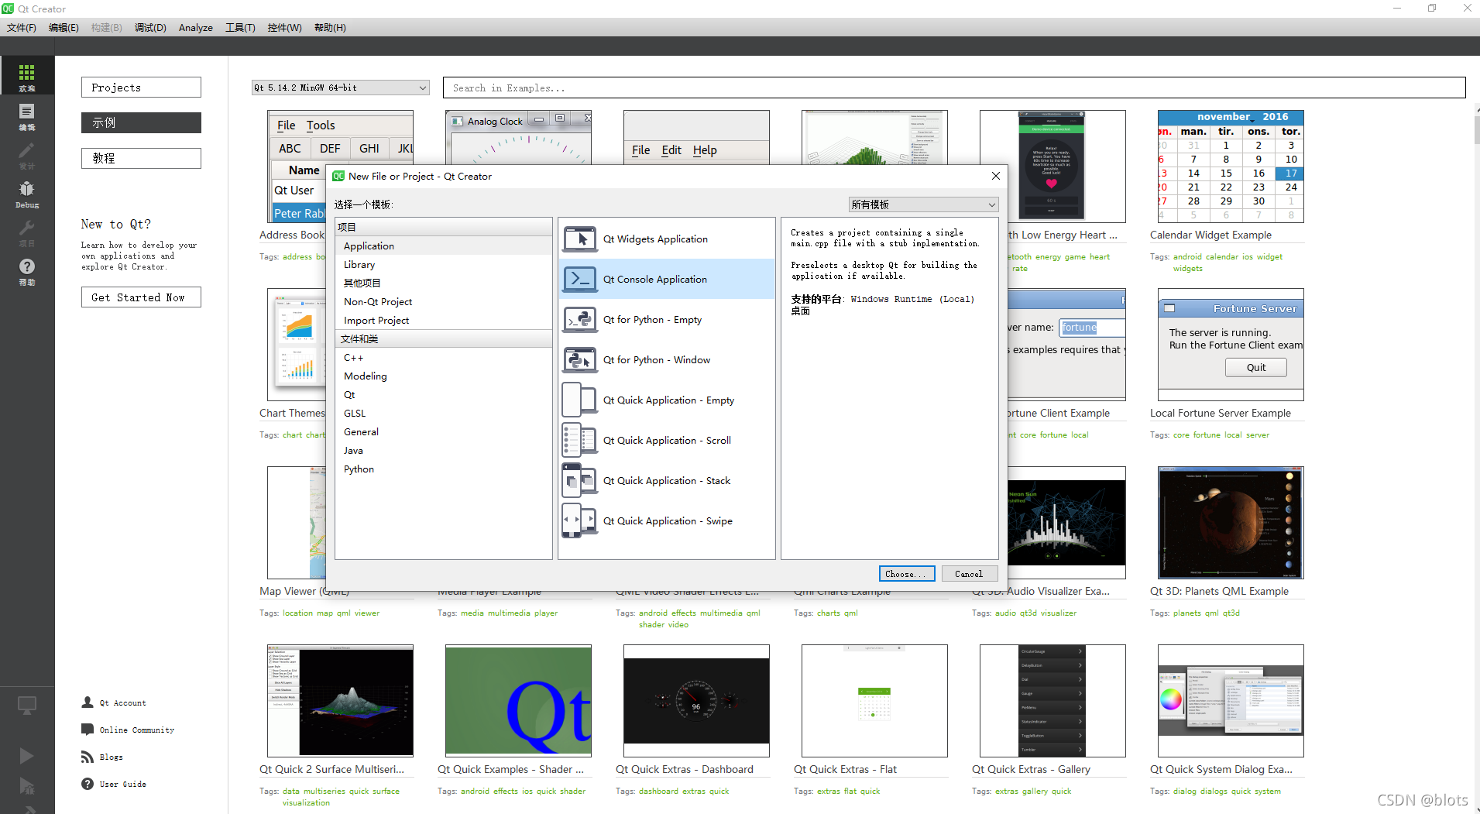The image size is (1480, 814).
Task: Click the 示例 examples button
Action: [141, 122]
